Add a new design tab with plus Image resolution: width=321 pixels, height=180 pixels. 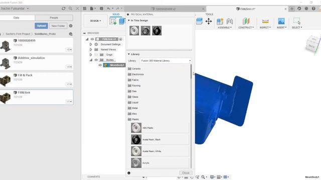[x=292, y=8]
